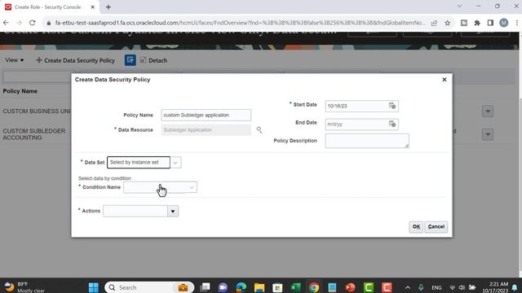Click the blue freeze/wrap toolbar icon
Screen dimensions: 522x293
click(130, 60)
